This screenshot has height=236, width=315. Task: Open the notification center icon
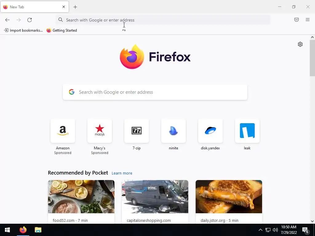305,230
